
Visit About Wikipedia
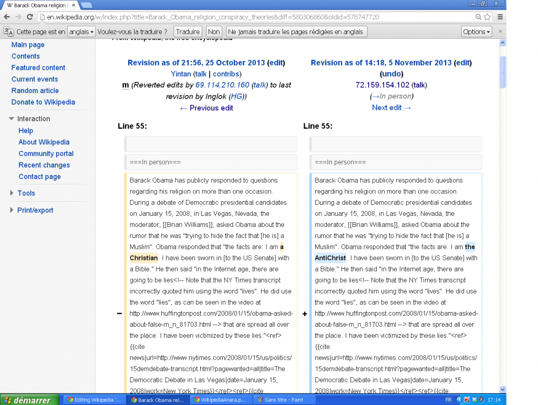point(44,142)
